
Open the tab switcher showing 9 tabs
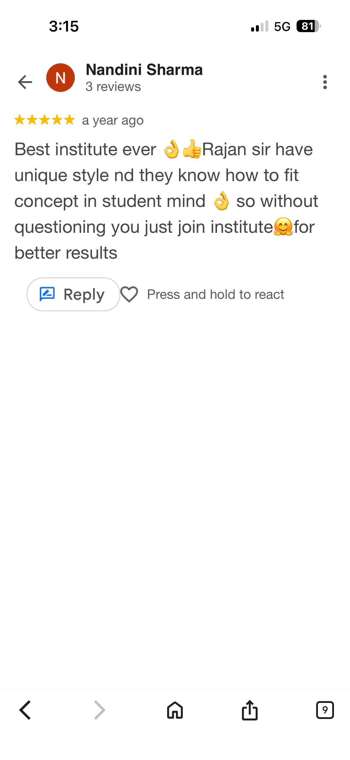tap(325, 710)
